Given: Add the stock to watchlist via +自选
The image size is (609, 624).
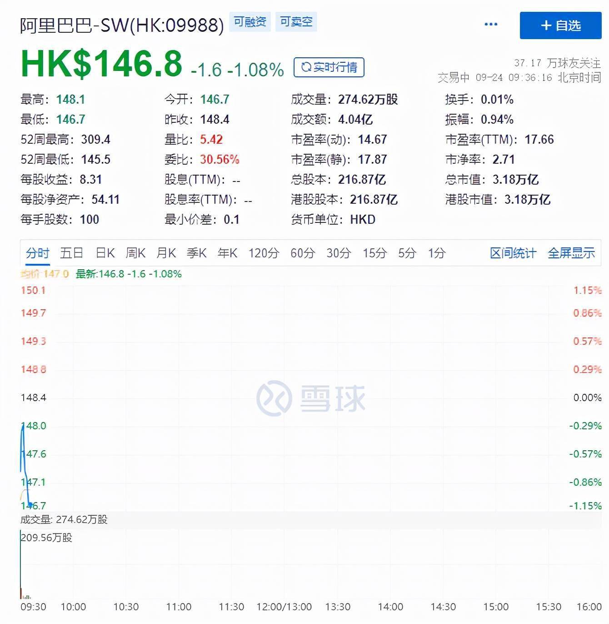Looking at the screenshot, I should pyautogui.click(x=559, y=25).
